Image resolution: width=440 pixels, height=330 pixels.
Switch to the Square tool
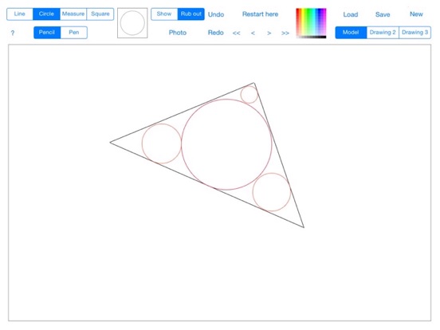tap(100, 14)
